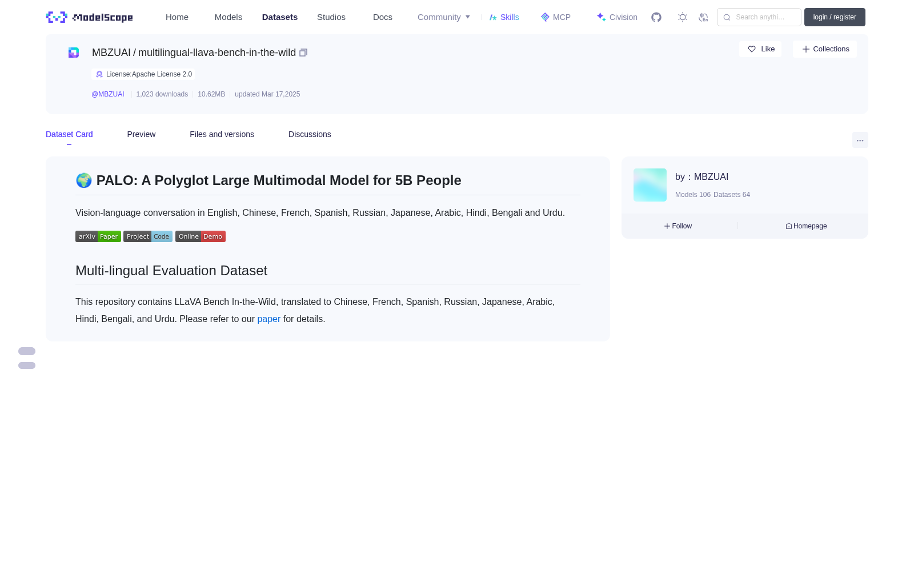The image size is (914, 571).
Task: Open the Skills page
Action: click(504, 17)
